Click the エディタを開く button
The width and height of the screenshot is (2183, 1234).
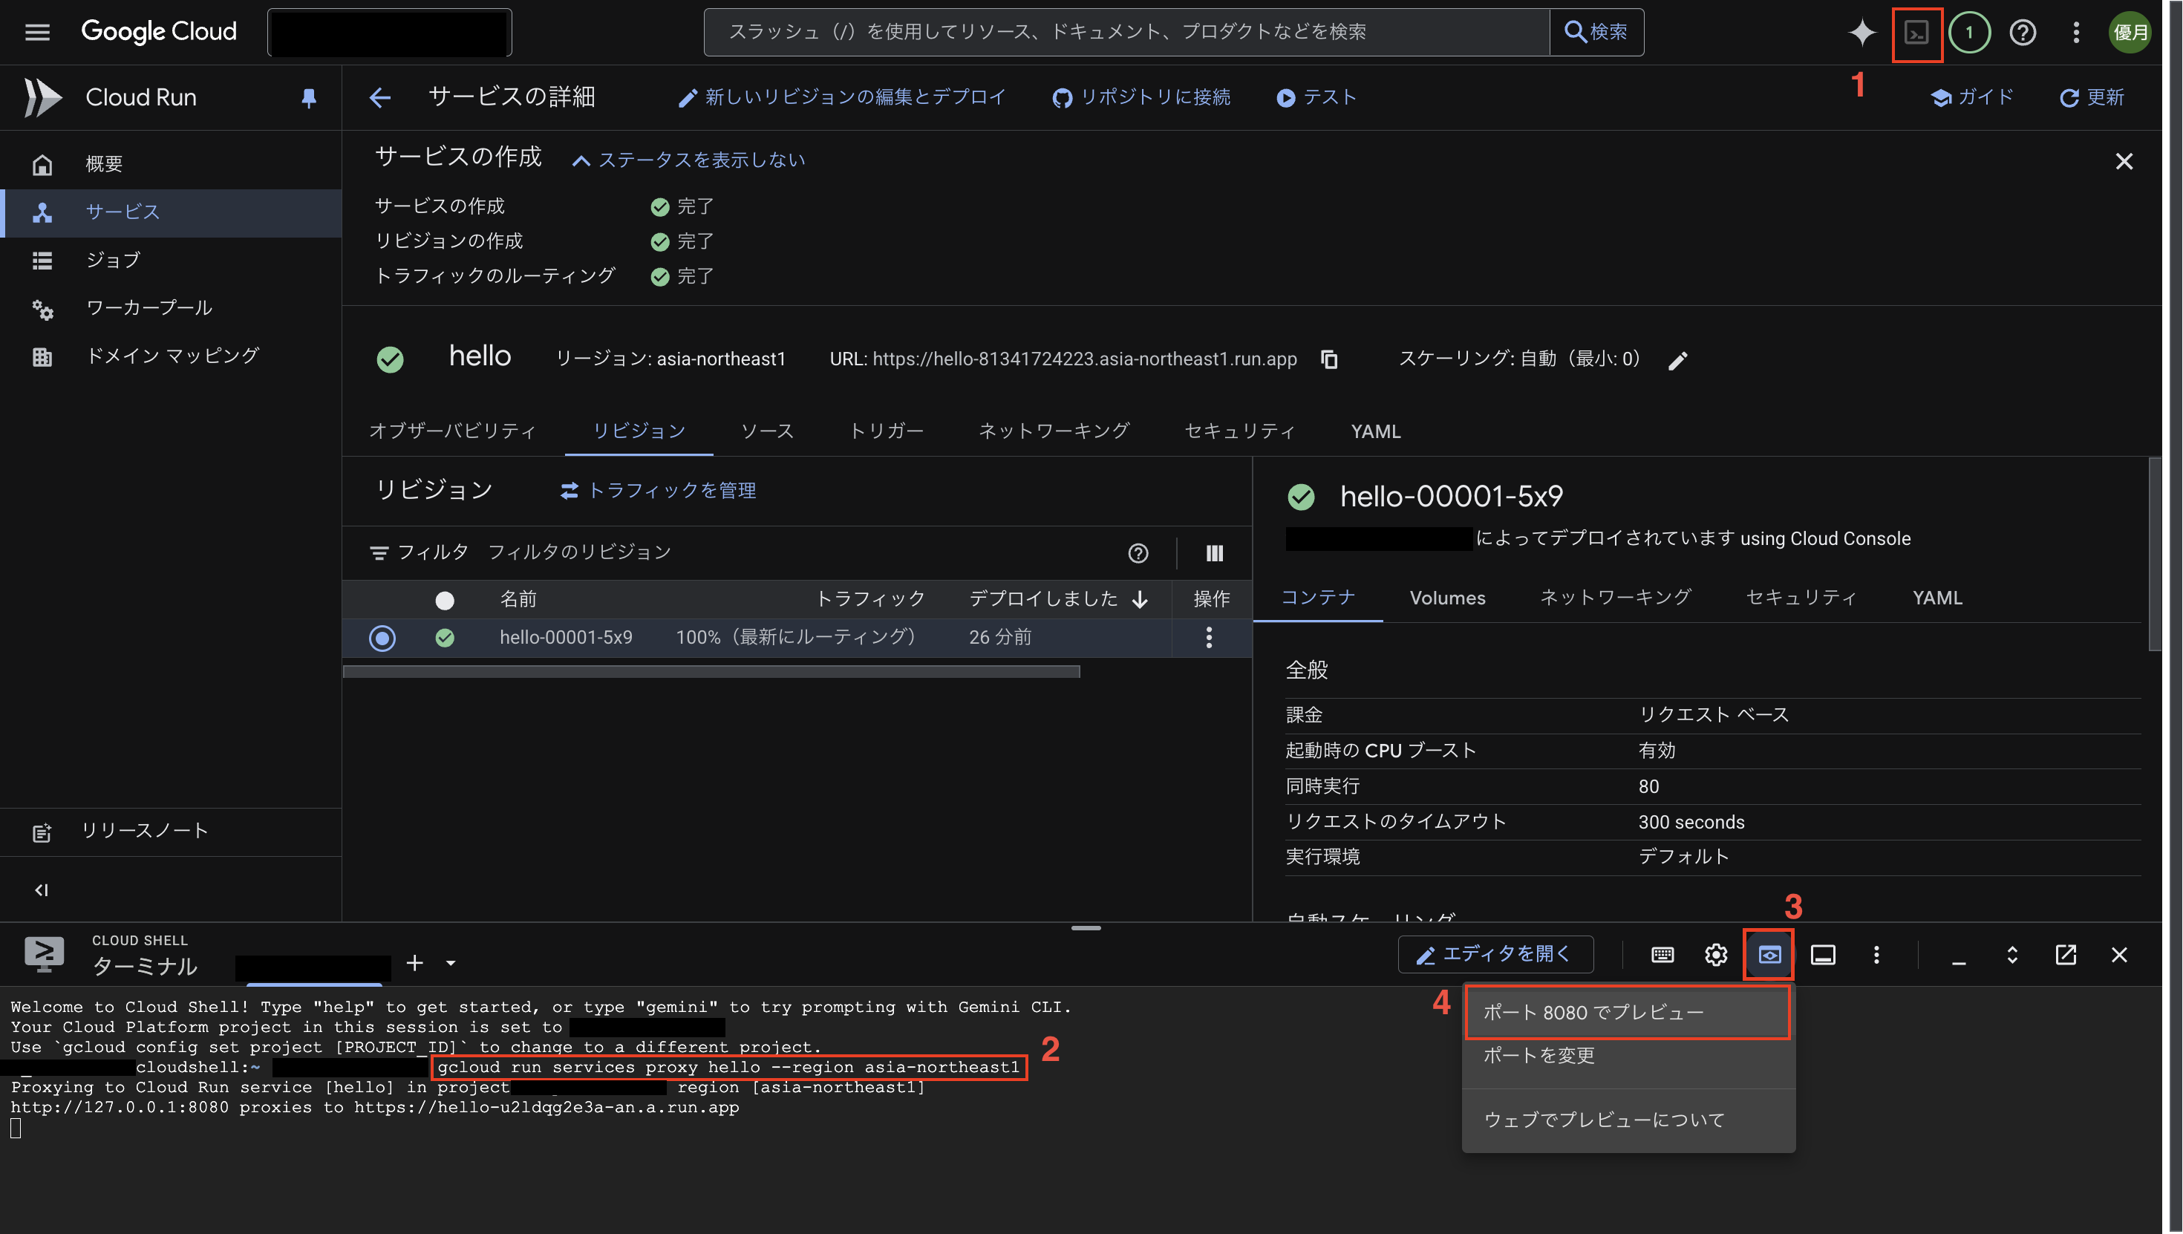[1495, 953]
